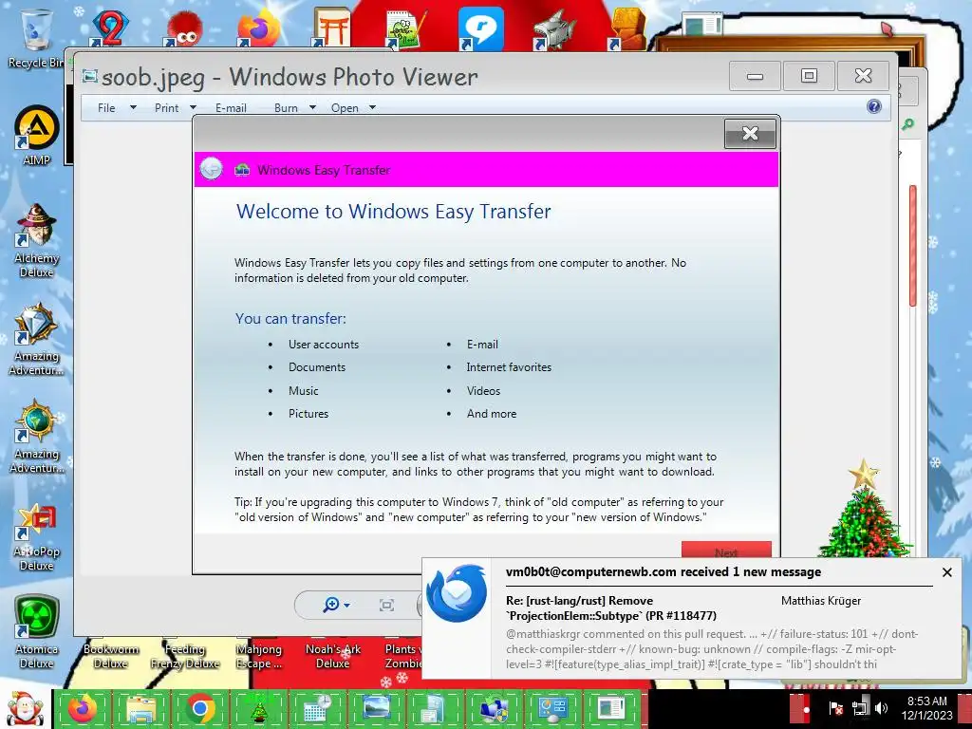Viewport: 972px width, 729px height.
Task: Launch the AIMP desktop shortcut
Action: point(37,135)
